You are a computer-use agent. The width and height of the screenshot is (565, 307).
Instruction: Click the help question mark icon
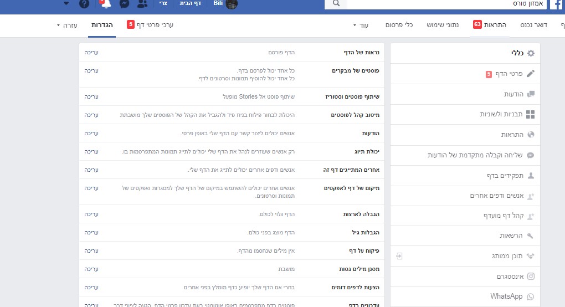[84, 4]
